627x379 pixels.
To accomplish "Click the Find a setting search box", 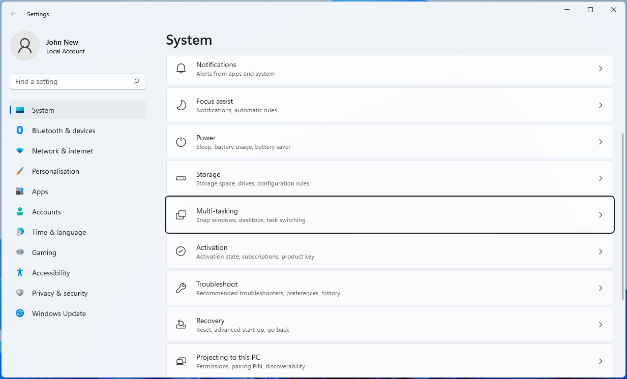I will point(71,81).
